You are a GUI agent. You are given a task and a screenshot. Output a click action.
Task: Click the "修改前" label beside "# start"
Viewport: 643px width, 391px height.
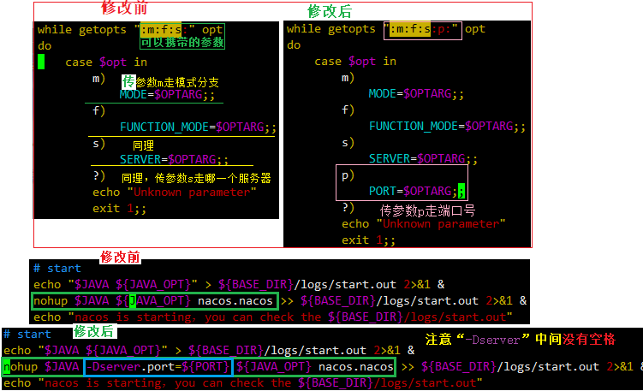coord(120,257)
